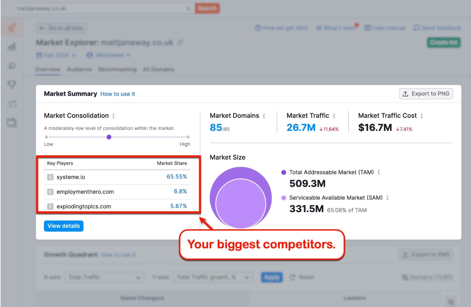Click the info icon beside Market Traffic Cost
The image size is (471, 307).
pyautogui.click(x=422, y=116)
